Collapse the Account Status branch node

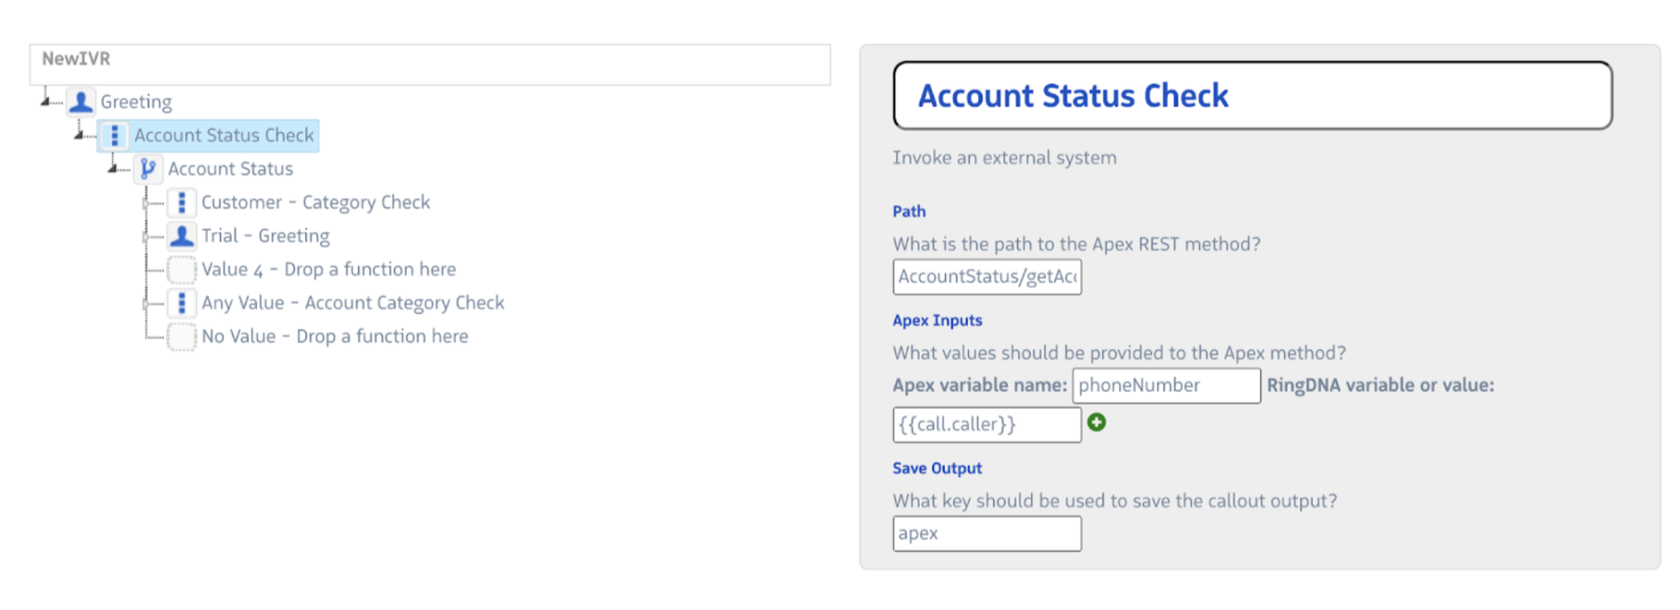(x=113, y=167)
